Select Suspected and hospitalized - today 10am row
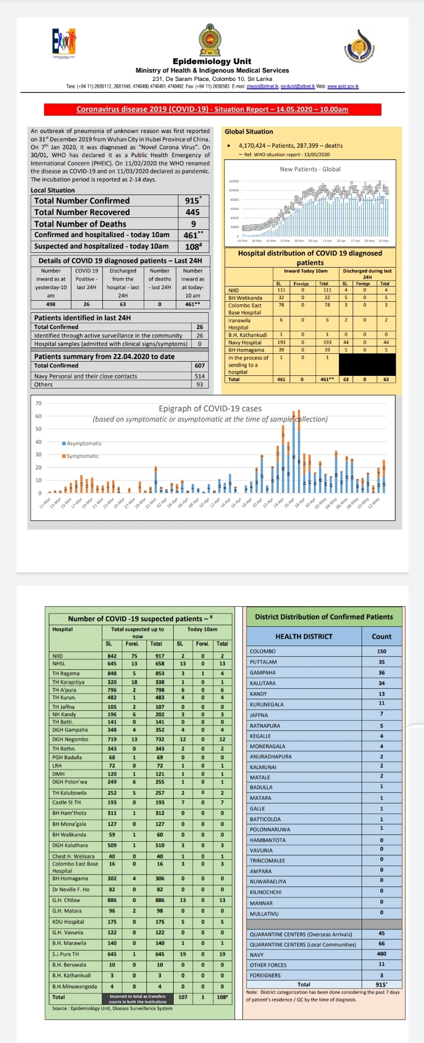 (x=120, y=246)
